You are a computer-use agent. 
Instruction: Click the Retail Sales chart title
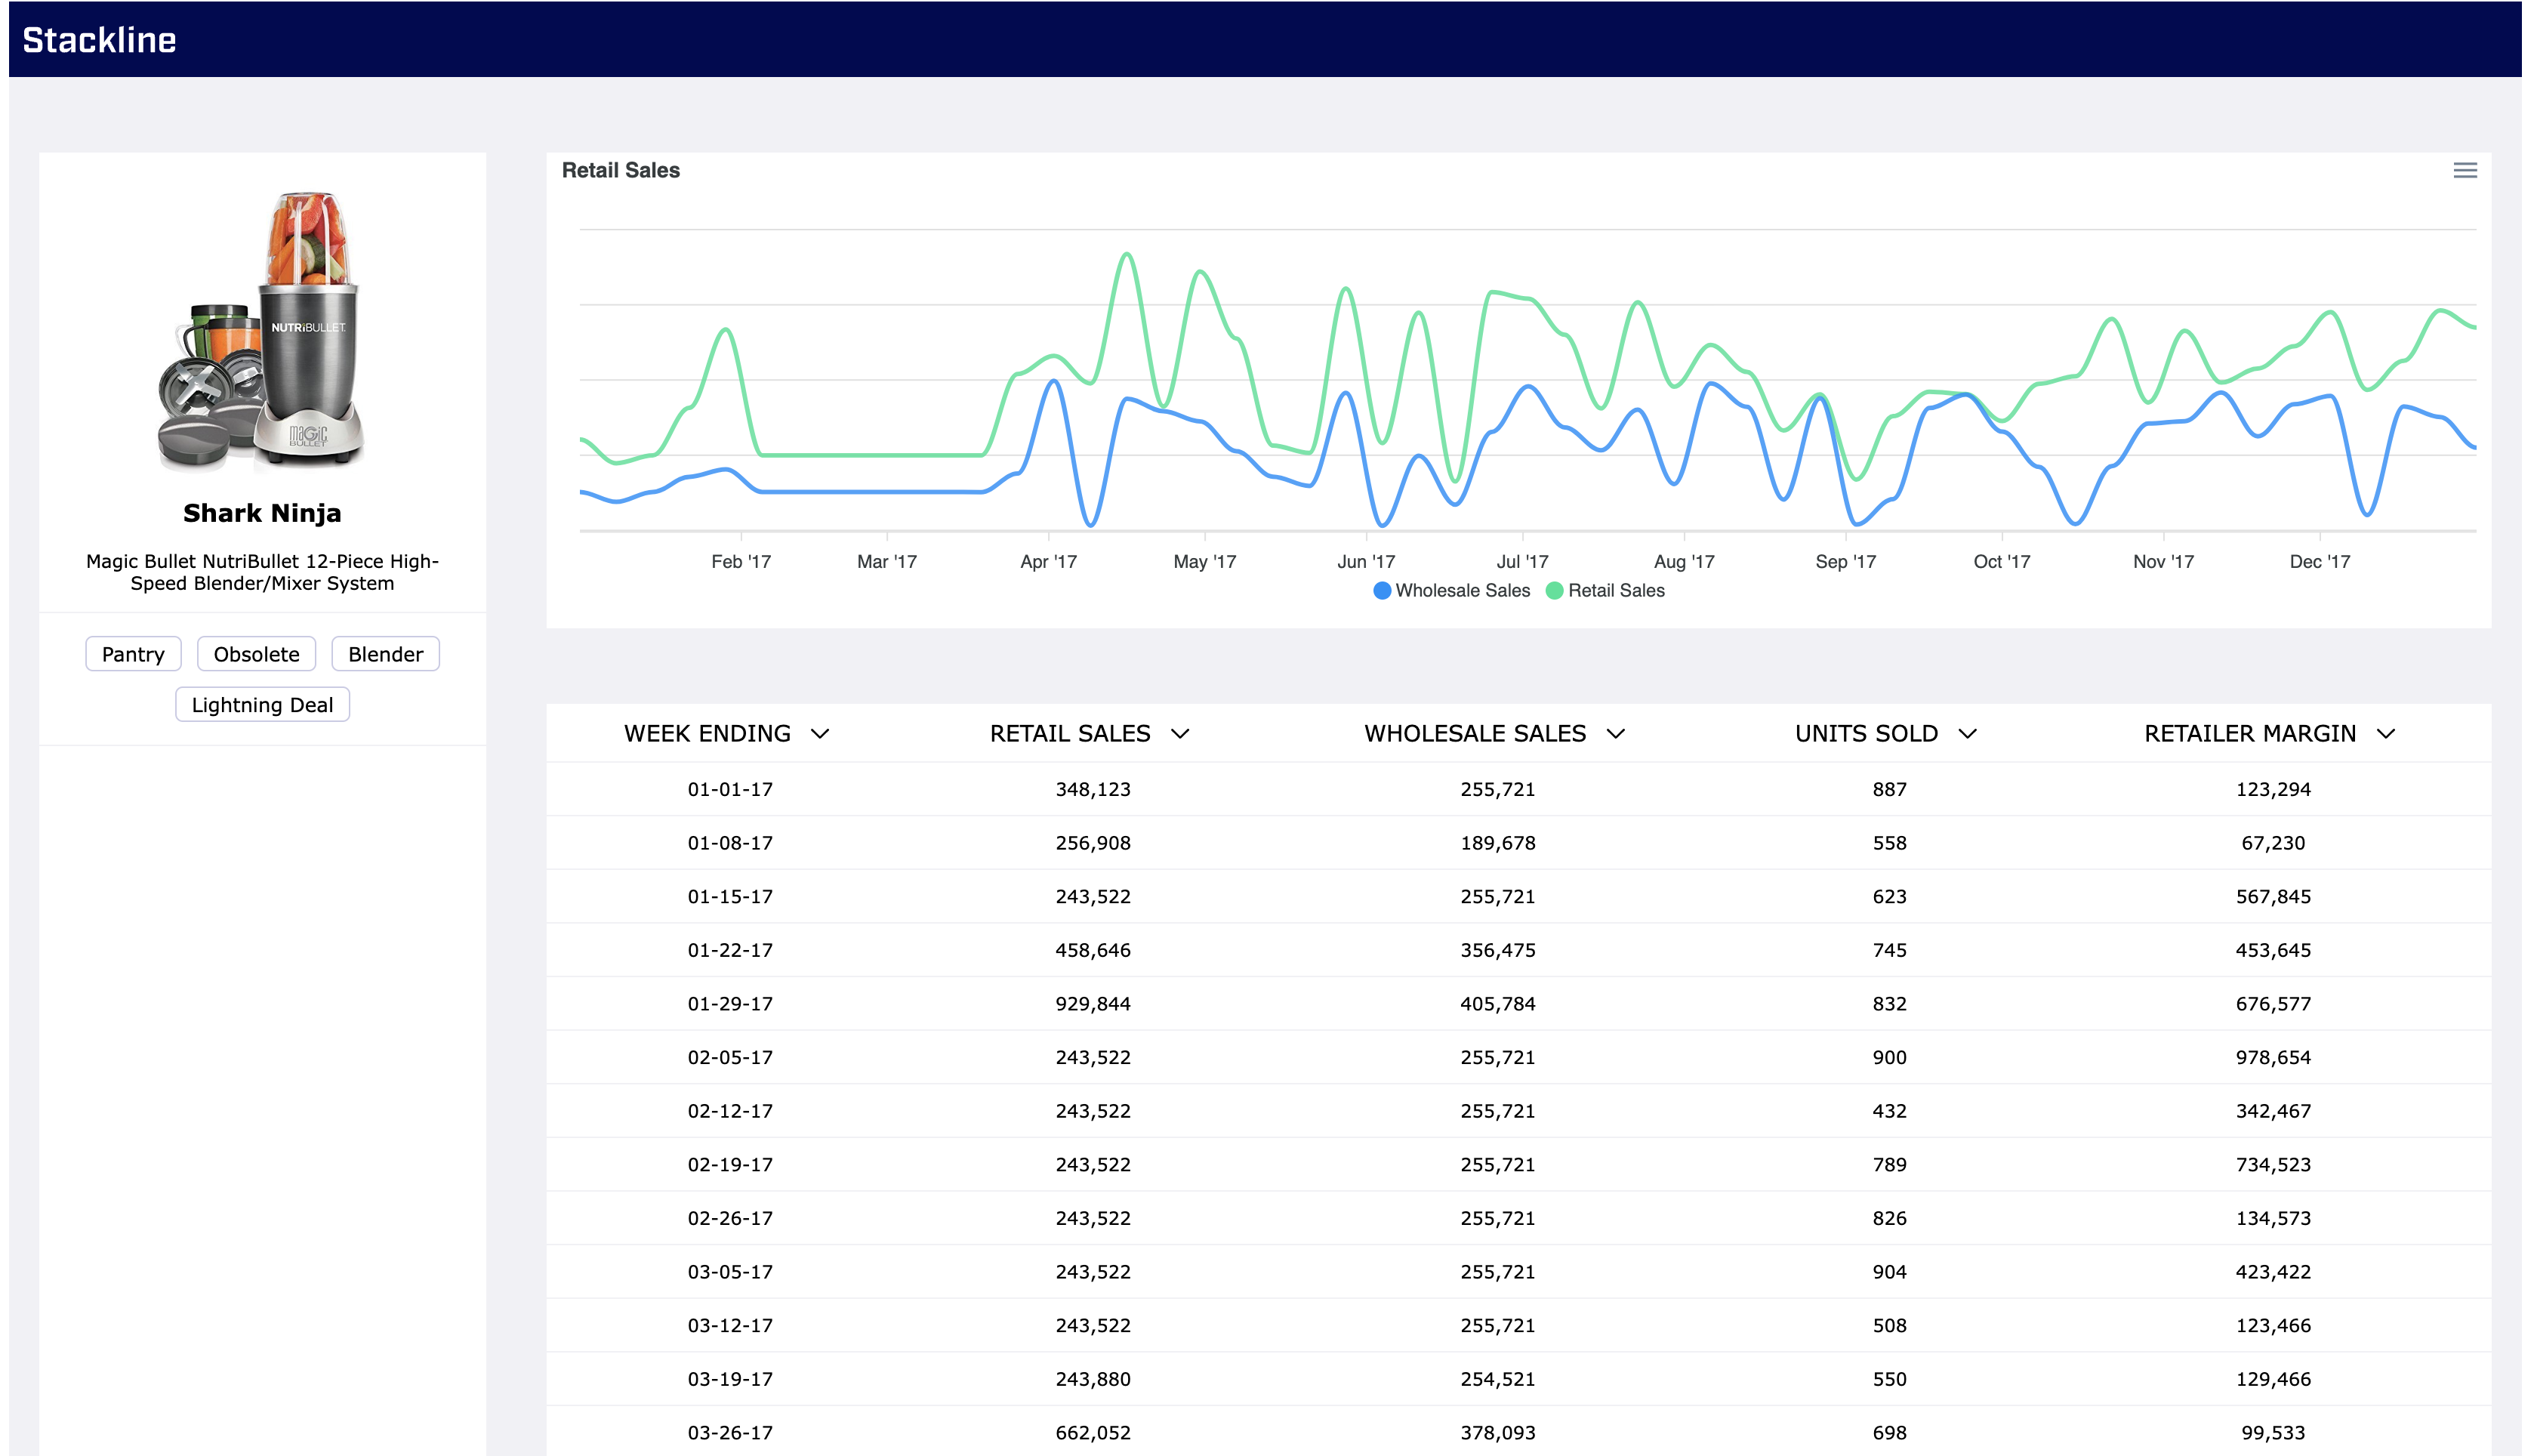620,170
